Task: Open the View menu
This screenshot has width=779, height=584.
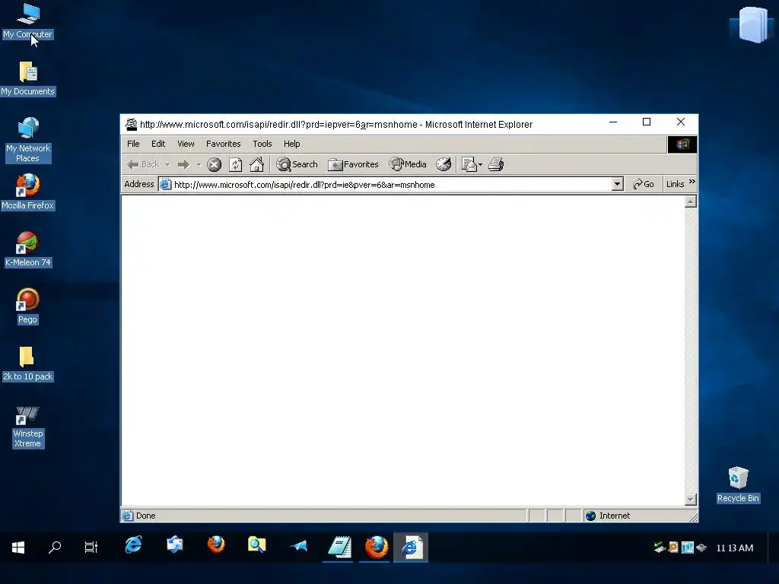Action: pyautogui.click(x=186, y=144)
